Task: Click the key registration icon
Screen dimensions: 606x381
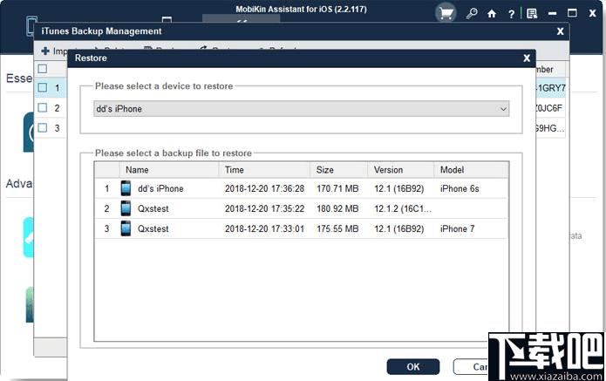Action: [472, 14]
